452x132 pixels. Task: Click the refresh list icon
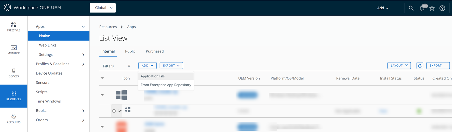[420, 66]
